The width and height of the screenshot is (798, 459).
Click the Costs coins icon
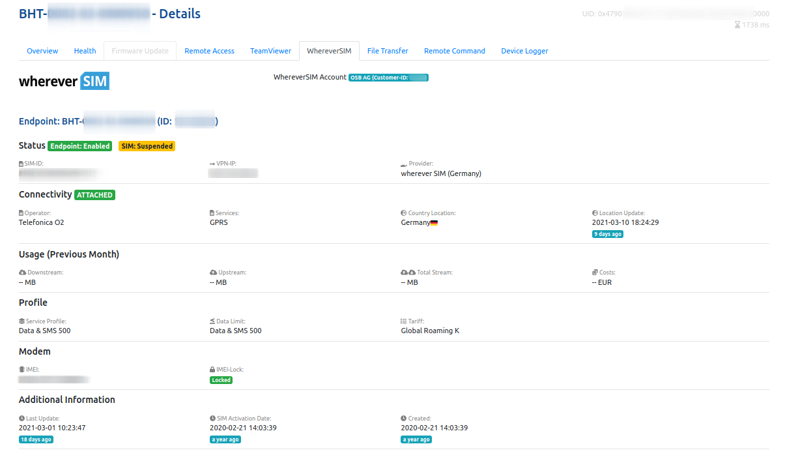(595, 273)
